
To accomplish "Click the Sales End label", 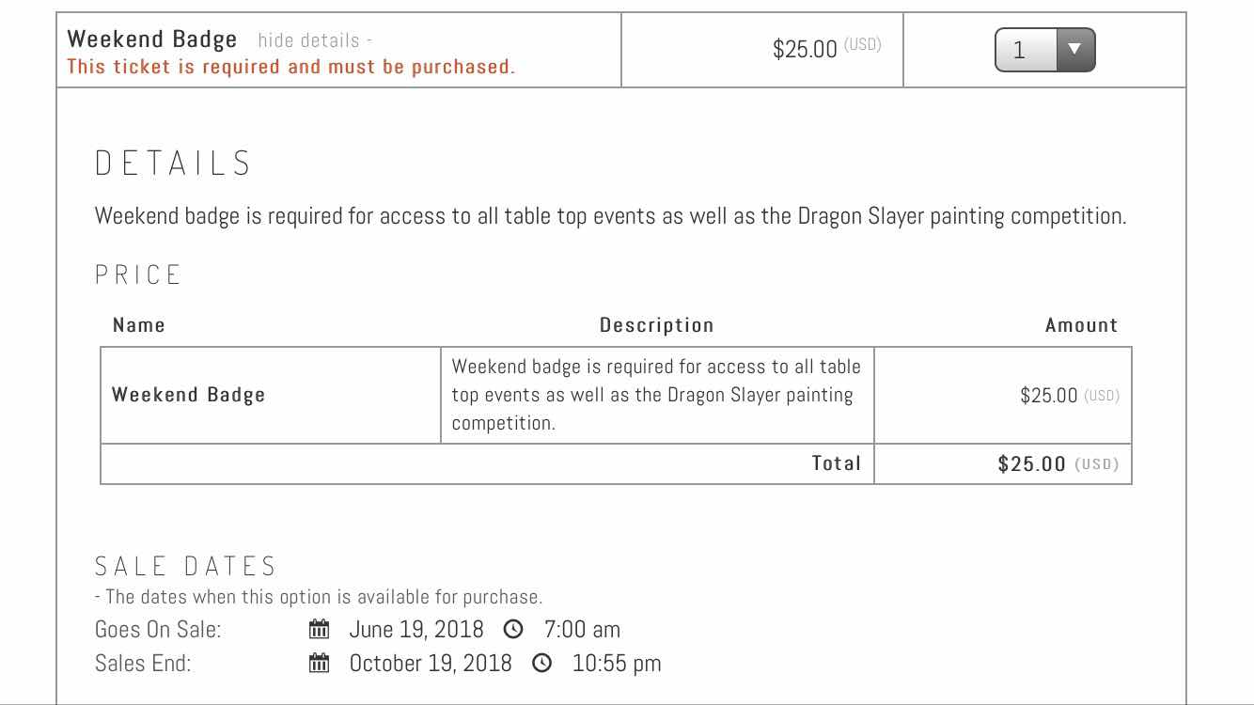I will [143, 663].
